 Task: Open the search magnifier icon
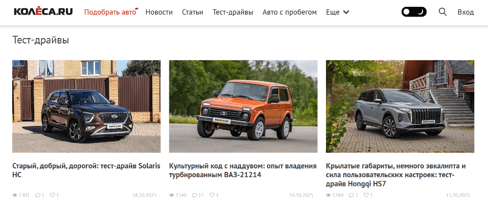443,12
